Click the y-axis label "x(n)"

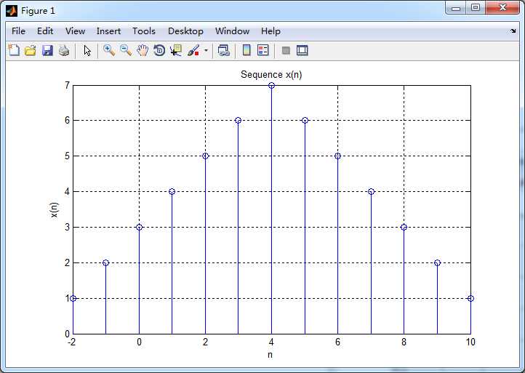pos(54,210)
